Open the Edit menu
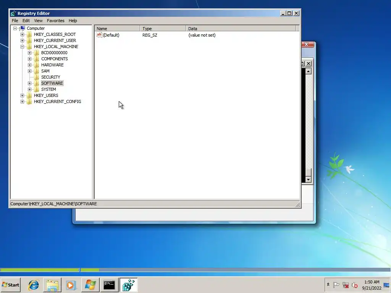 pos(26,21)
